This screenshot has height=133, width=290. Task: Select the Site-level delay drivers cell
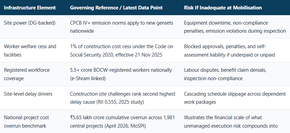(28, 94)
